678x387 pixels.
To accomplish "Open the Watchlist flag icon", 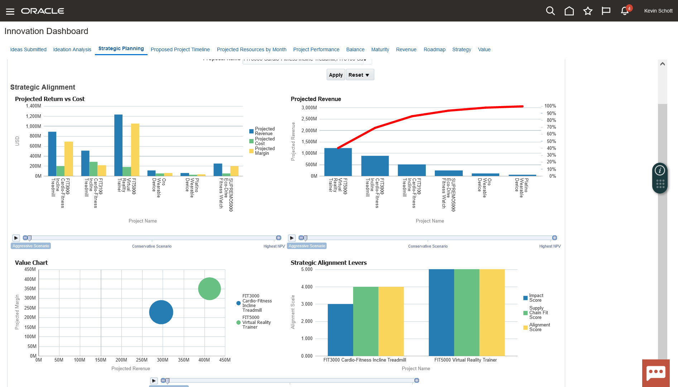I will (x=606, y=11).
